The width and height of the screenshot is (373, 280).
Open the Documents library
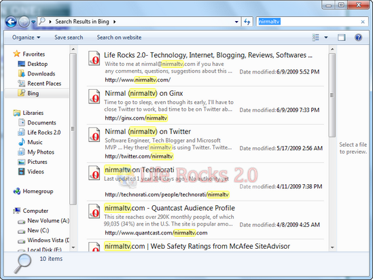tap(37, 122)
